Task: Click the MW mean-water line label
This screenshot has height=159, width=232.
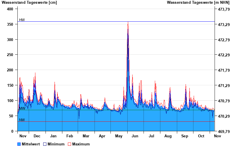Action: click(22, 108)
